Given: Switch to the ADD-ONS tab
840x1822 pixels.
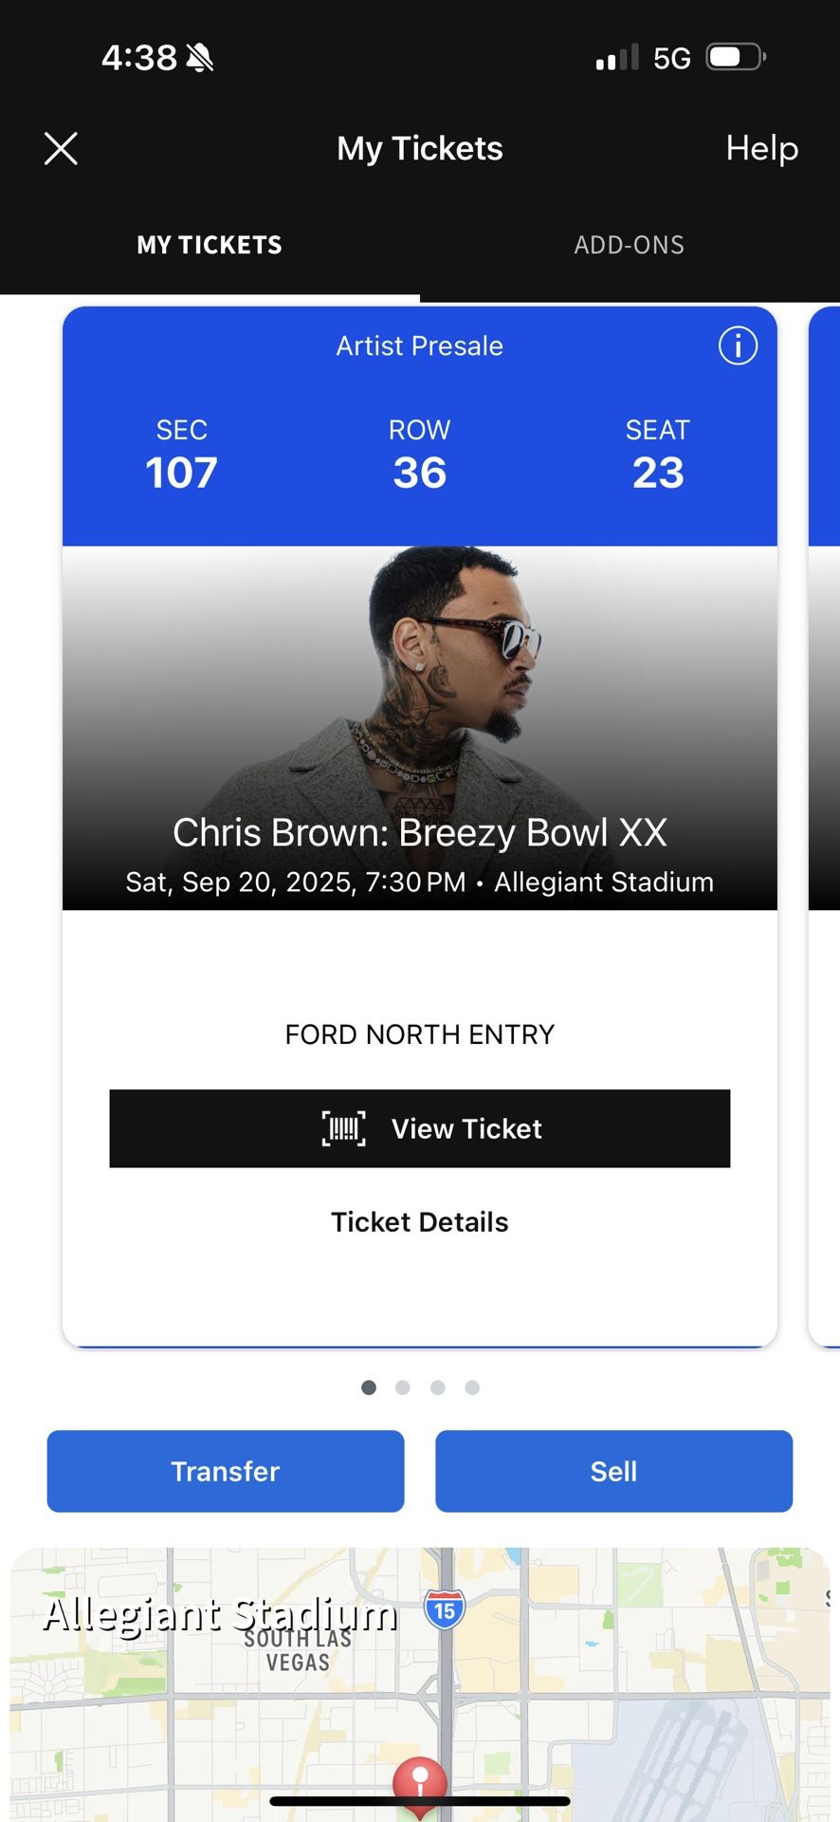Looking at the screenshot, I should 629,245.
